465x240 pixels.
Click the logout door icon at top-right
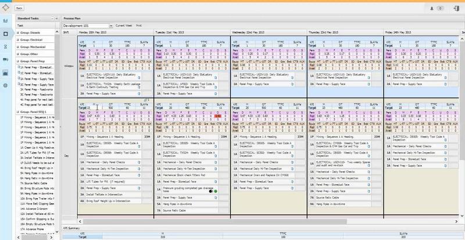(x=456, y=8)
